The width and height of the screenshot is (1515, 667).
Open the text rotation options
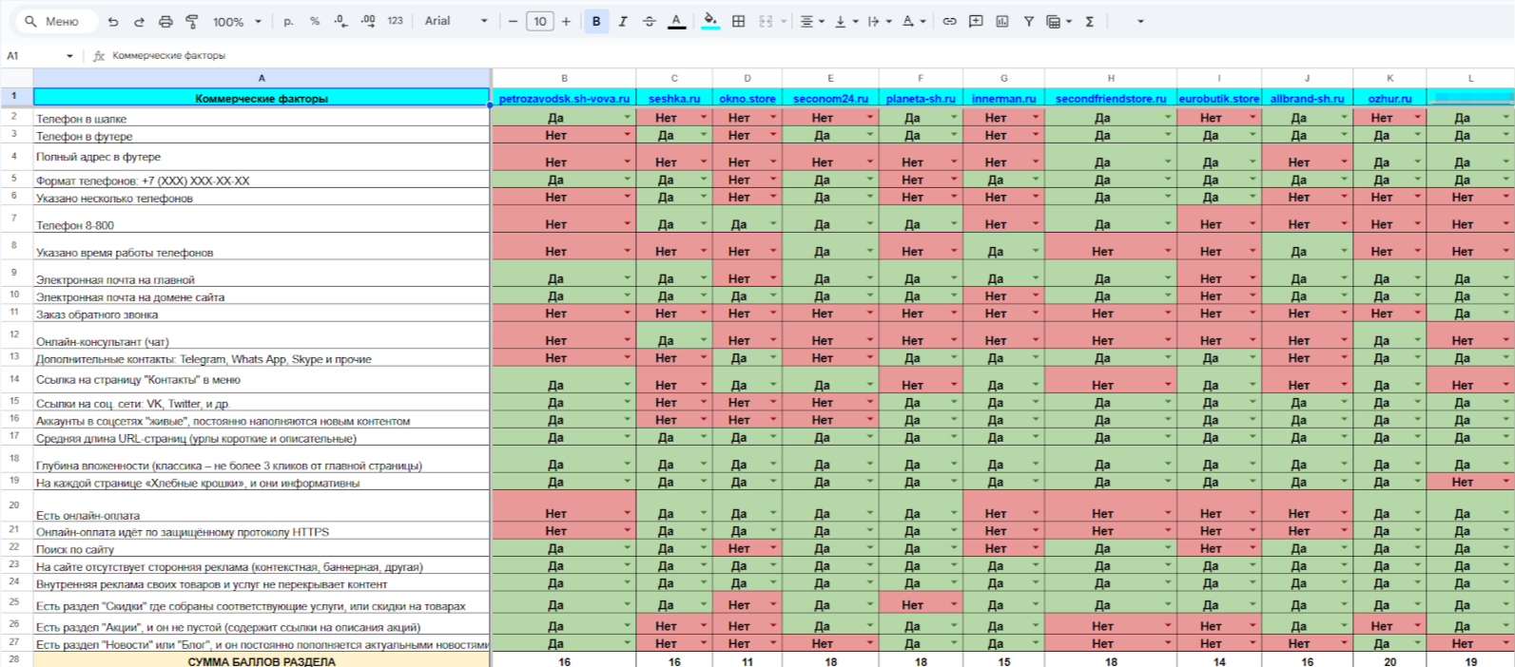[913, 21]
